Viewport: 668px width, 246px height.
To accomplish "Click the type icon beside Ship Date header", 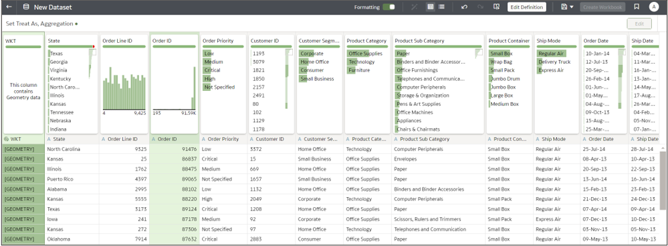I will coord(633,139).
